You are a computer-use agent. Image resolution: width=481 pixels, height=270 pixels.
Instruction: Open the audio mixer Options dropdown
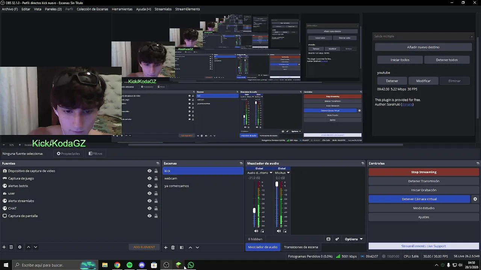pos(354,239)
